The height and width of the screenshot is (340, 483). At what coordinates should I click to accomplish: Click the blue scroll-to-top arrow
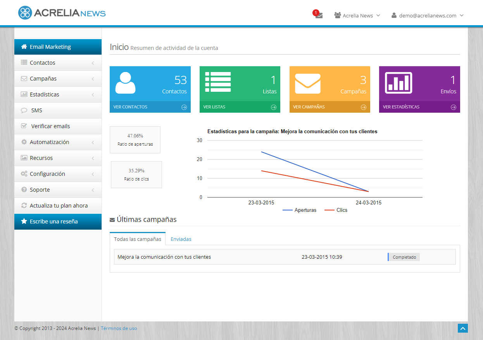click(462, 328)
